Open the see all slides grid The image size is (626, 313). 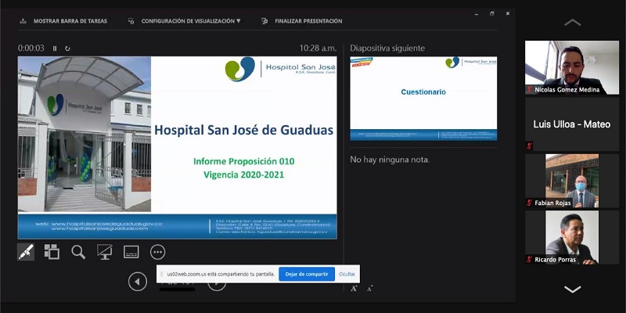point(52,252)
